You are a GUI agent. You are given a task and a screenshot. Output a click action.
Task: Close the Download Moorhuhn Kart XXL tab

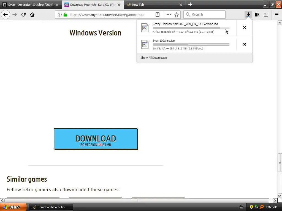119,5
